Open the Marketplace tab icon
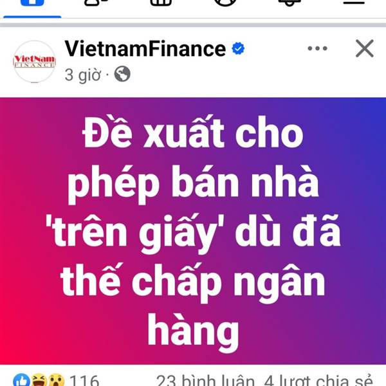Viewport: 386px width, 386px height. [161, 3]
